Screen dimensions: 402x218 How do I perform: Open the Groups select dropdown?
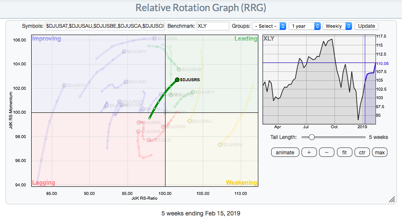click(269, 26)
